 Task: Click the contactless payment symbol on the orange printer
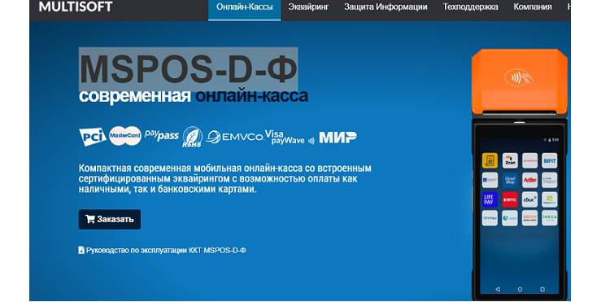coord(520,77)
